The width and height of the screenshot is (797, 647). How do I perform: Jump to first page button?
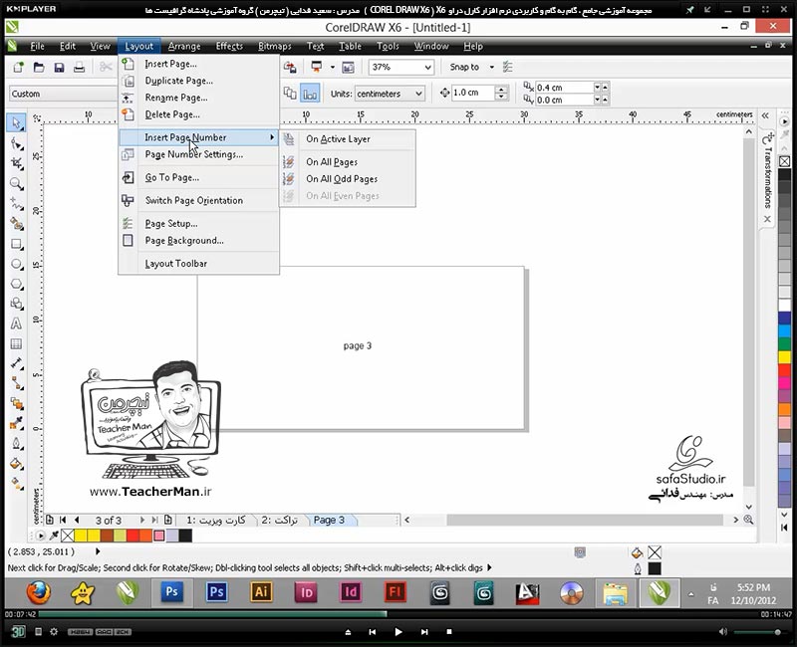[x=63, y=520]
